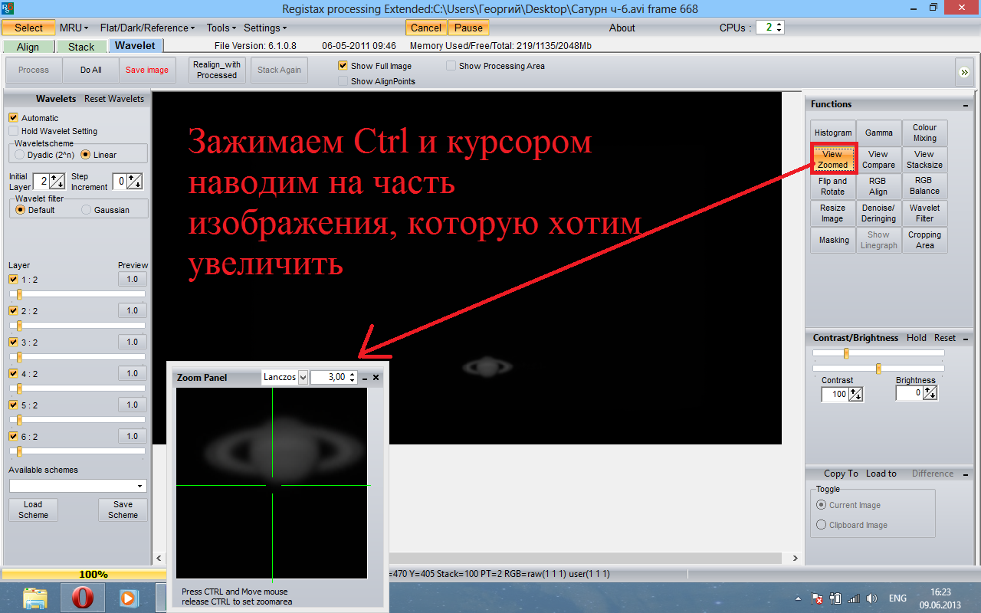Screen dimensions: 981x613
Task: Open Wavelet Filter function
Action: (x=925, y=213)
